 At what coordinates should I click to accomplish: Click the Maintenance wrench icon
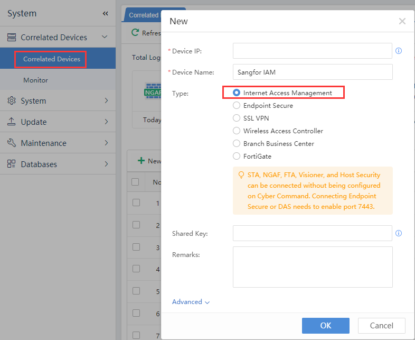click(12, 143)
